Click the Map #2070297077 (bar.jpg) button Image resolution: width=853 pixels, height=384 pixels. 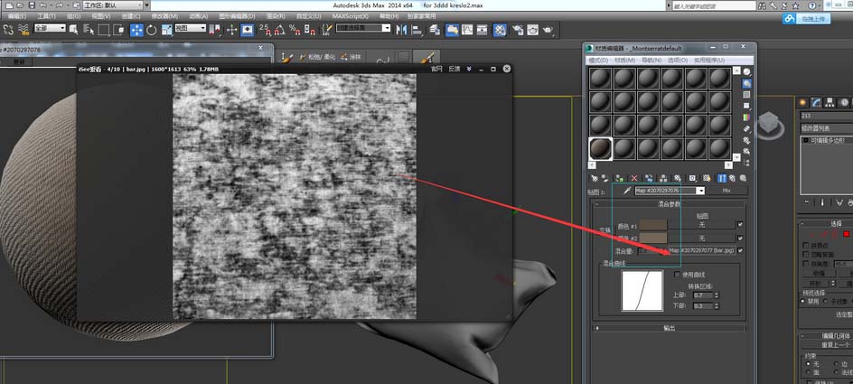click(x=701, y=249)
